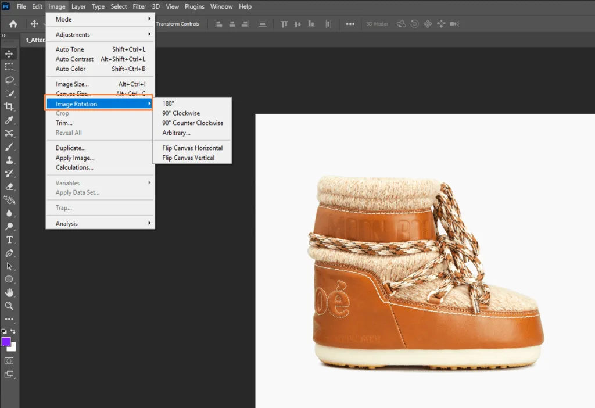Select the Lasso tool

9,80
